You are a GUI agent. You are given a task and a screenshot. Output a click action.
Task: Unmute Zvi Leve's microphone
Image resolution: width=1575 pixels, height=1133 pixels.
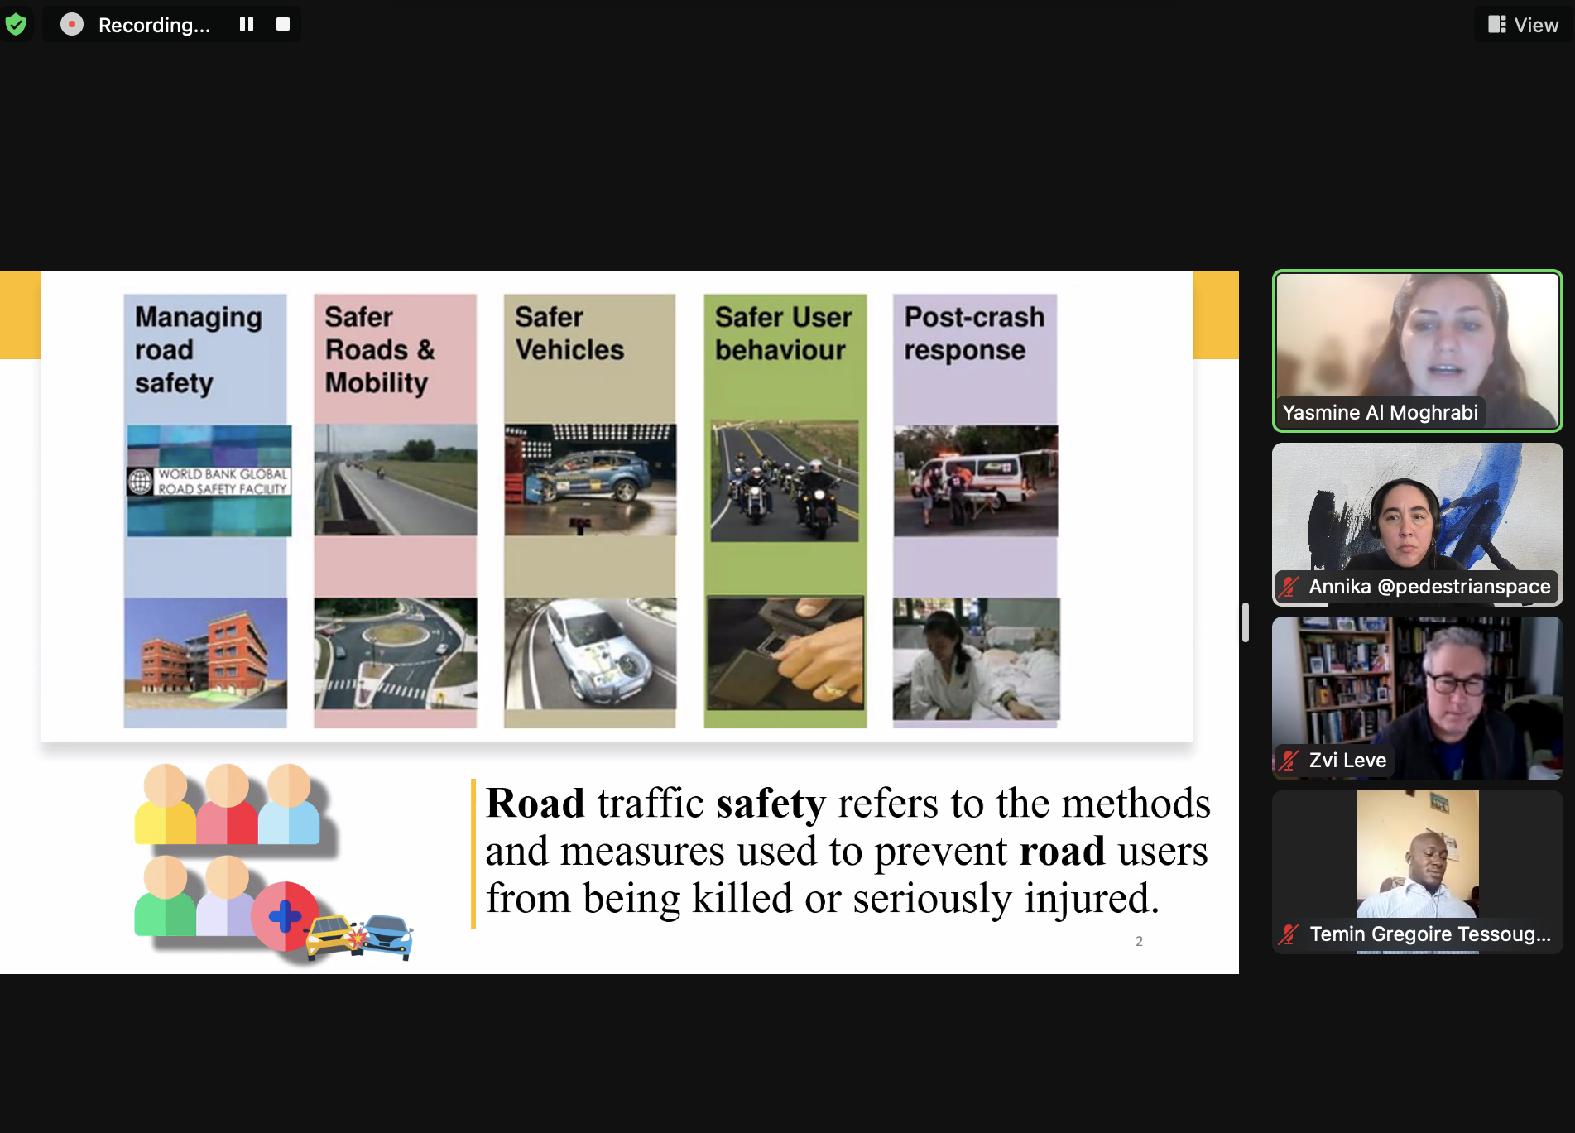[x=1288, y=761]
